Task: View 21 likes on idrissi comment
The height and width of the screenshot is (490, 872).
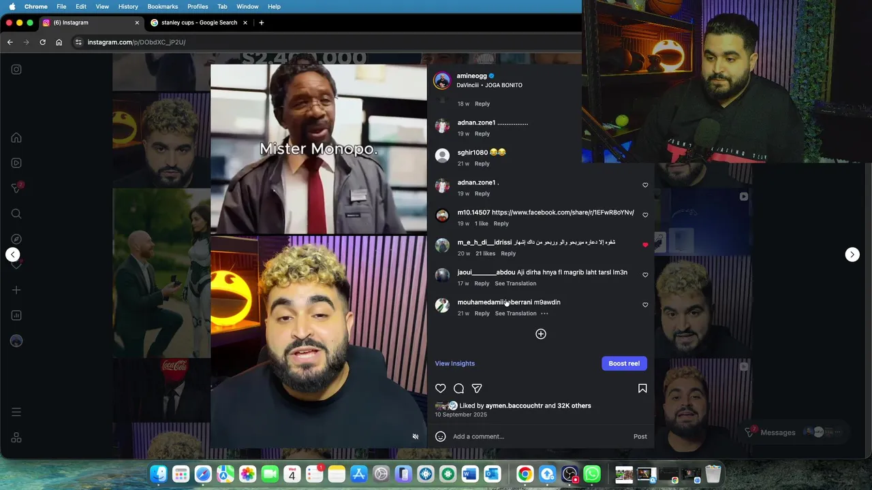Action: (x=485, y=254)
